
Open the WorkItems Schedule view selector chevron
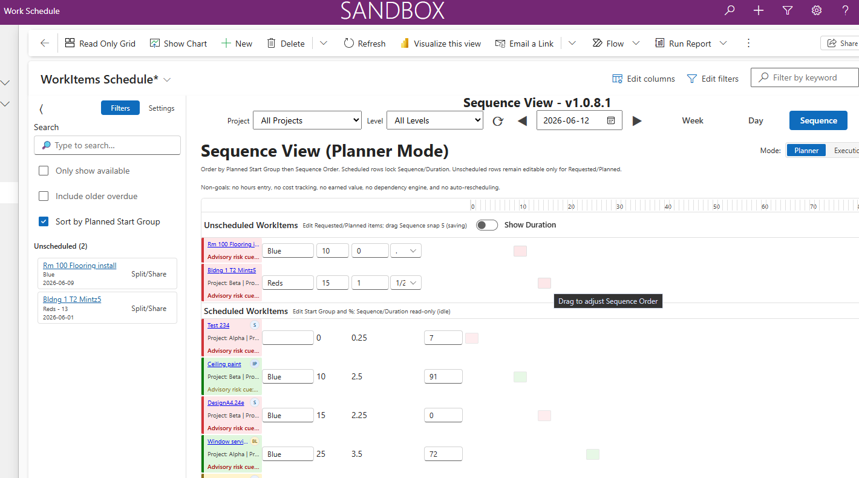click(x=168, y=79)
